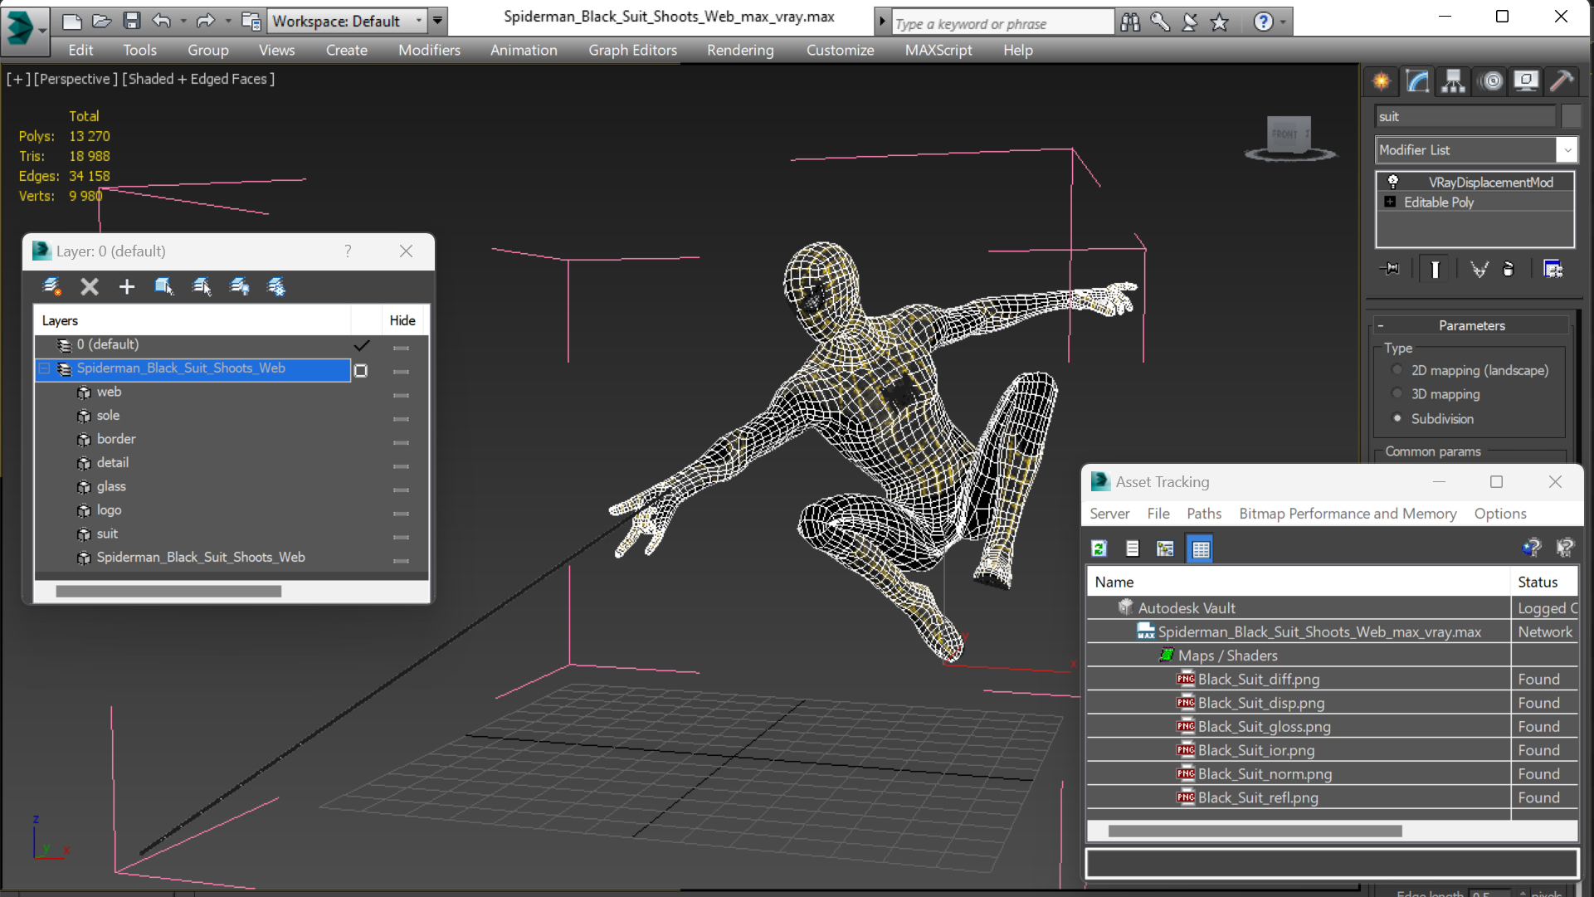This screenshot has width=1594, height=897.
Task: Click Make Unique modifier icon
Action: point(1479,269)
